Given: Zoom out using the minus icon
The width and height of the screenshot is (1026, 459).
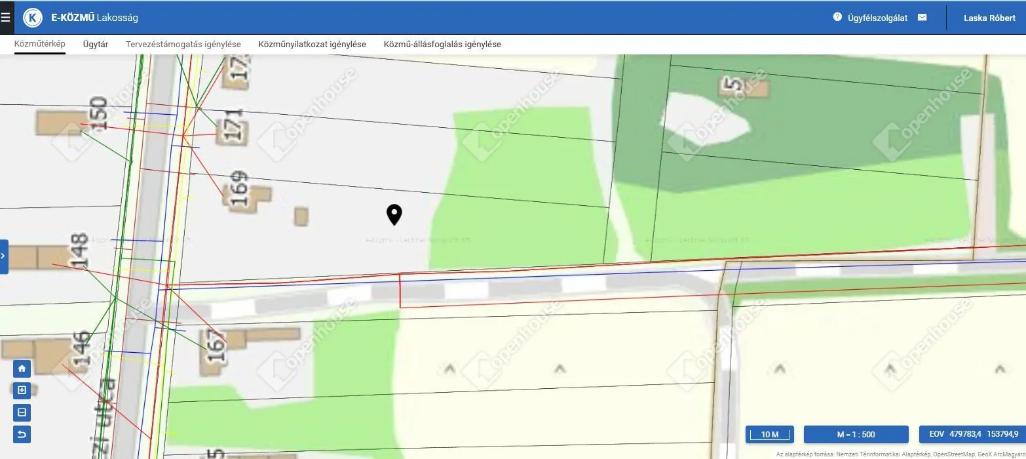Looking at the screenshot, I should [x=22, y=412].
